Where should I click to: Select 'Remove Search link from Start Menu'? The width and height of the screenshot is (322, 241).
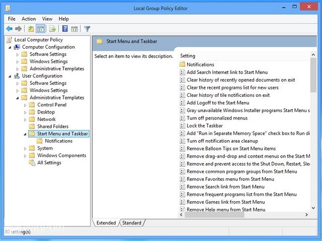click(x=225, y=187)
